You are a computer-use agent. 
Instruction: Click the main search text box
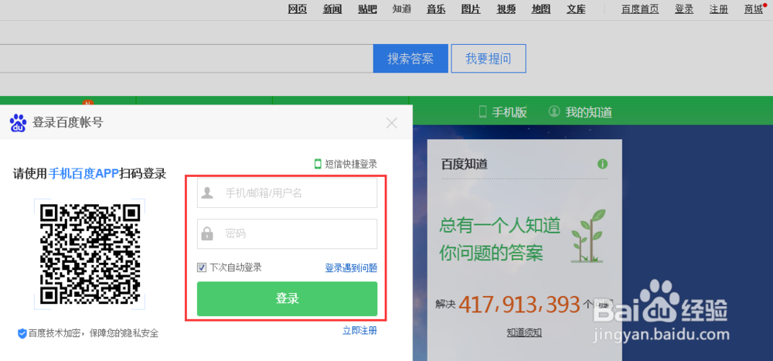point(186,59)
